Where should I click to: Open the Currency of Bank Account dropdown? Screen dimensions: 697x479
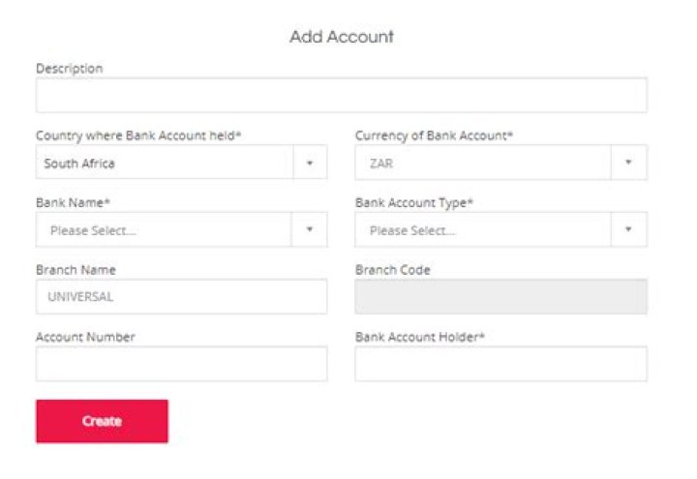tap(484, 164)
